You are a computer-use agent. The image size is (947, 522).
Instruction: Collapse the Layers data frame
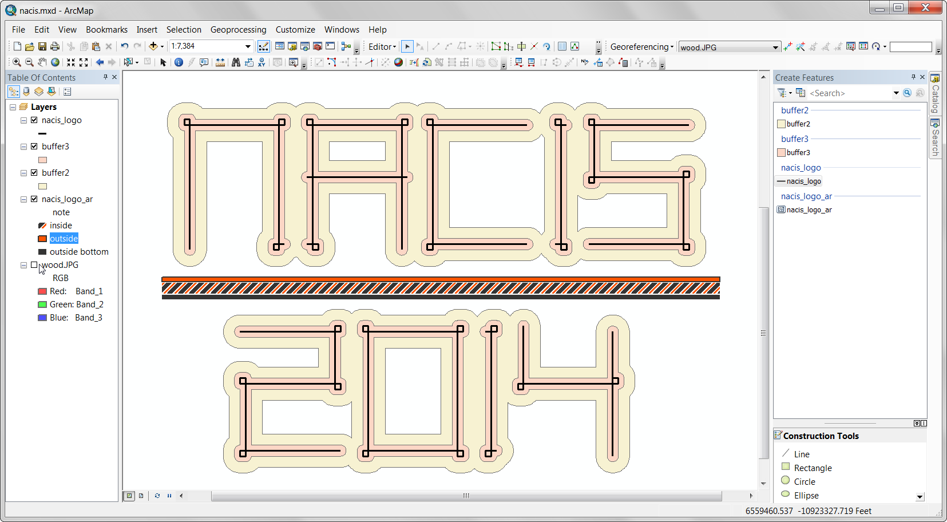13,107
